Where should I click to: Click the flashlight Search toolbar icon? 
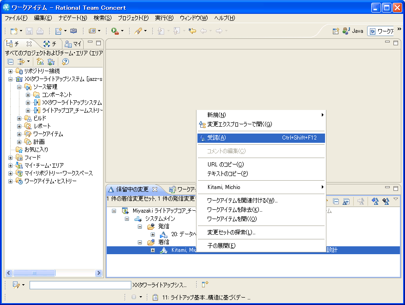coord(138,31)
